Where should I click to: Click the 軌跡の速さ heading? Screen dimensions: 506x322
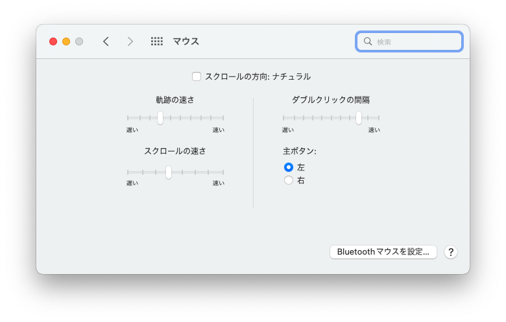coord(175,100)
